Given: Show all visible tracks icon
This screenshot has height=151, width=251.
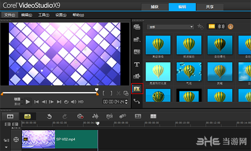Looking at the screenshot, I should 8,124.
